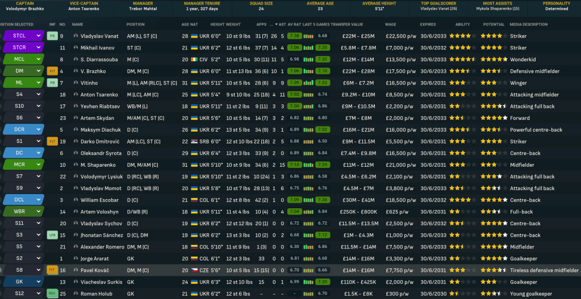Click the U19 badge next to Jhonatan Sánchez
The width and height of the screenshot is (581, 299).
(x=52, y=235)
